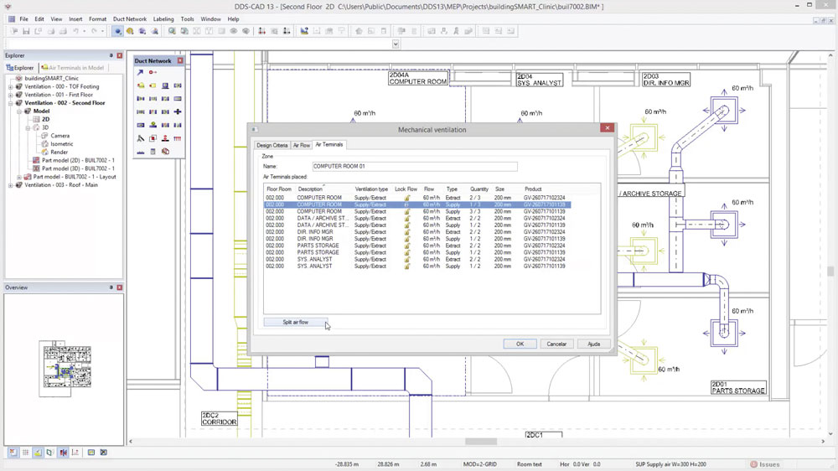The image size is (838, 471).
Task: Confirm the dialog with OK
Action: [x=520, y=344]
